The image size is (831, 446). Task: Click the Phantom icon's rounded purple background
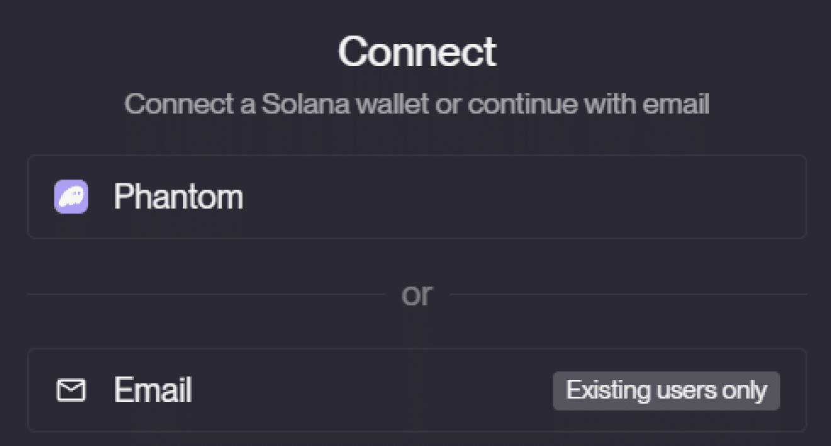71,197
